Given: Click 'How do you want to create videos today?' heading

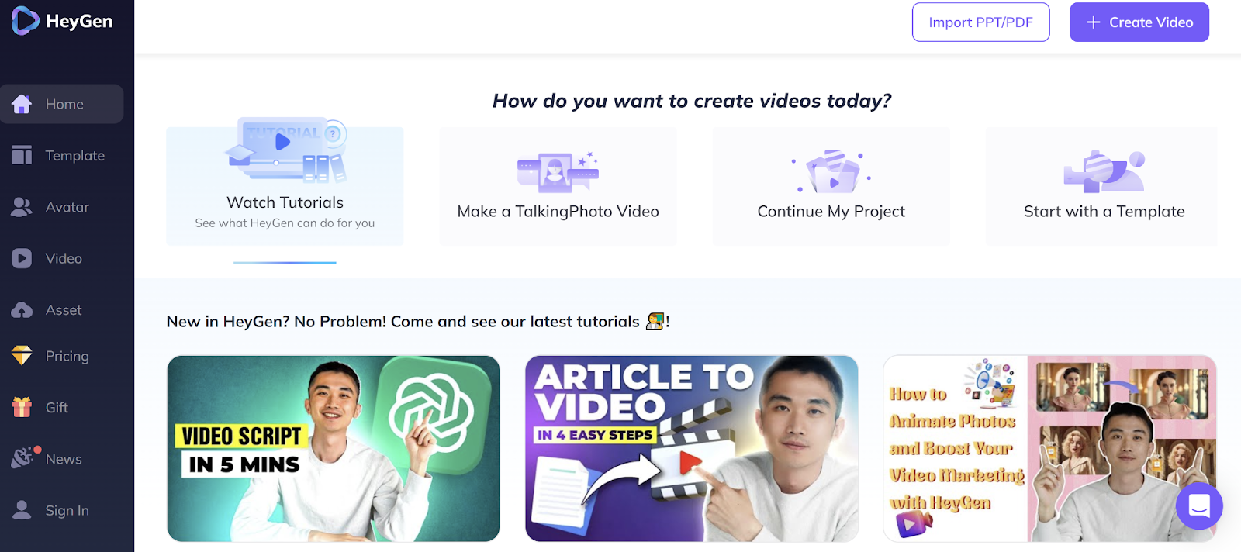Looking at the screenshot, I should click(692, 101).
